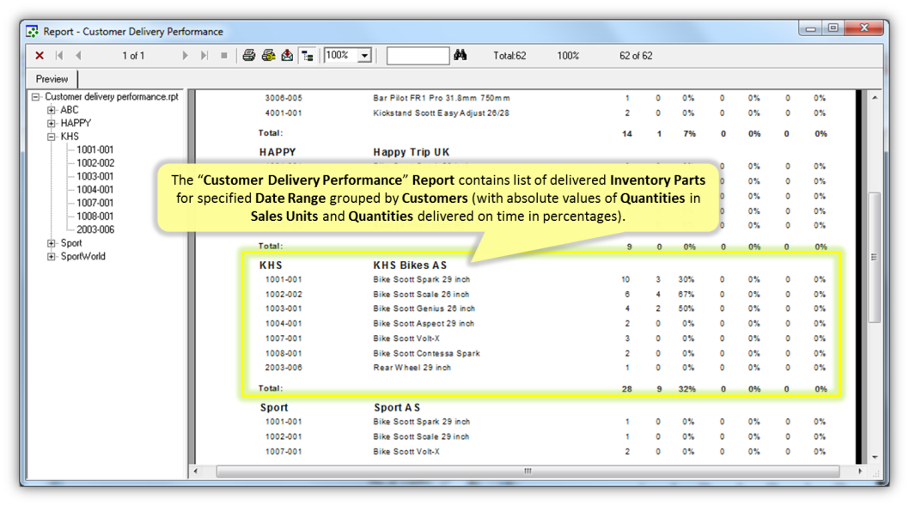Click the horizontal scrollbar thumb of report
The width and height of the screenshot is (909, 506).
528,472
